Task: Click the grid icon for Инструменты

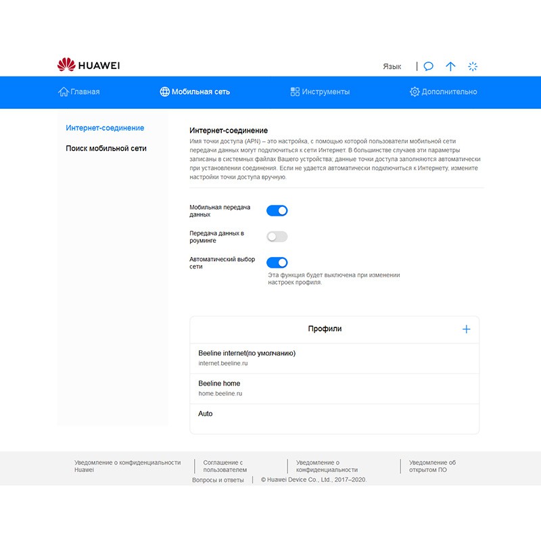Action: [x=295, y=92]
